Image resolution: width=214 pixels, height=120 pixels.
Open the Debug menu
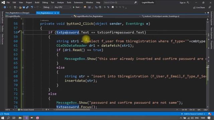point(45,2)
